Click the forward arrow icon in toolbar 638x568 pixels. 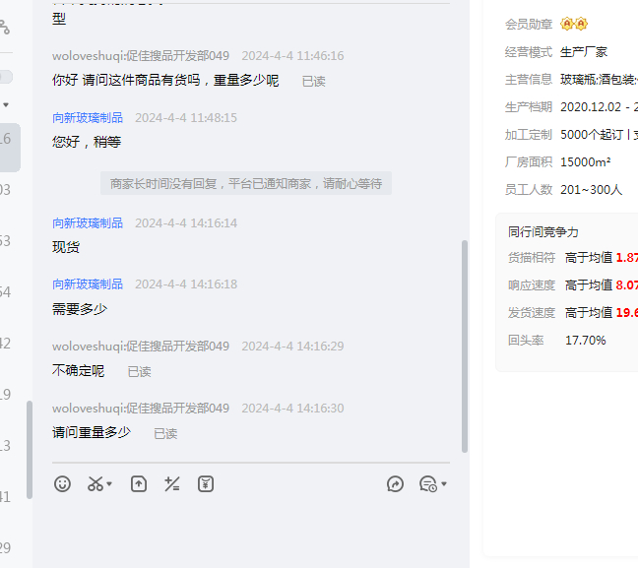pos(396,484)
